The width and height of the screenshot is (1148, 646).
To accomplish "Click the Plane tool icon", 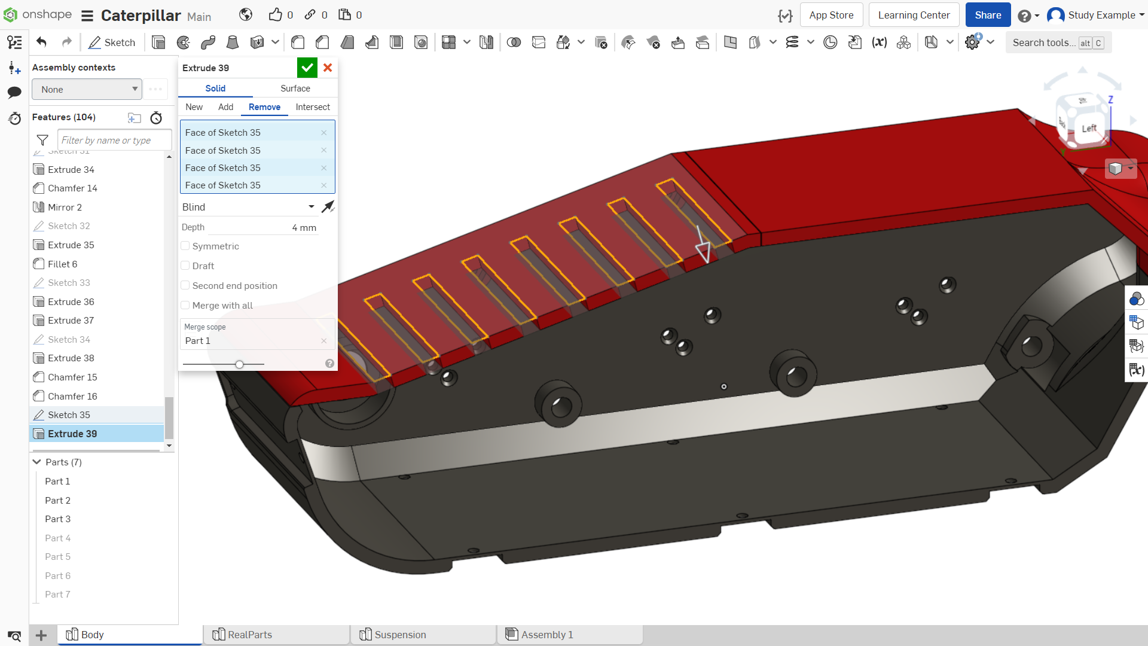I will [730, 42].
